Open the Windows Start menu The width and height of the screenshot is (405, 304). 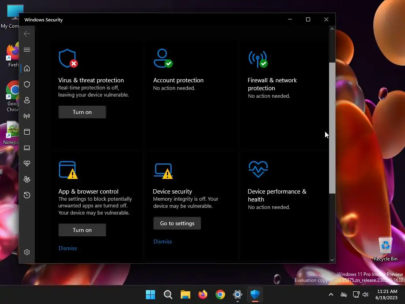point(150,294)
